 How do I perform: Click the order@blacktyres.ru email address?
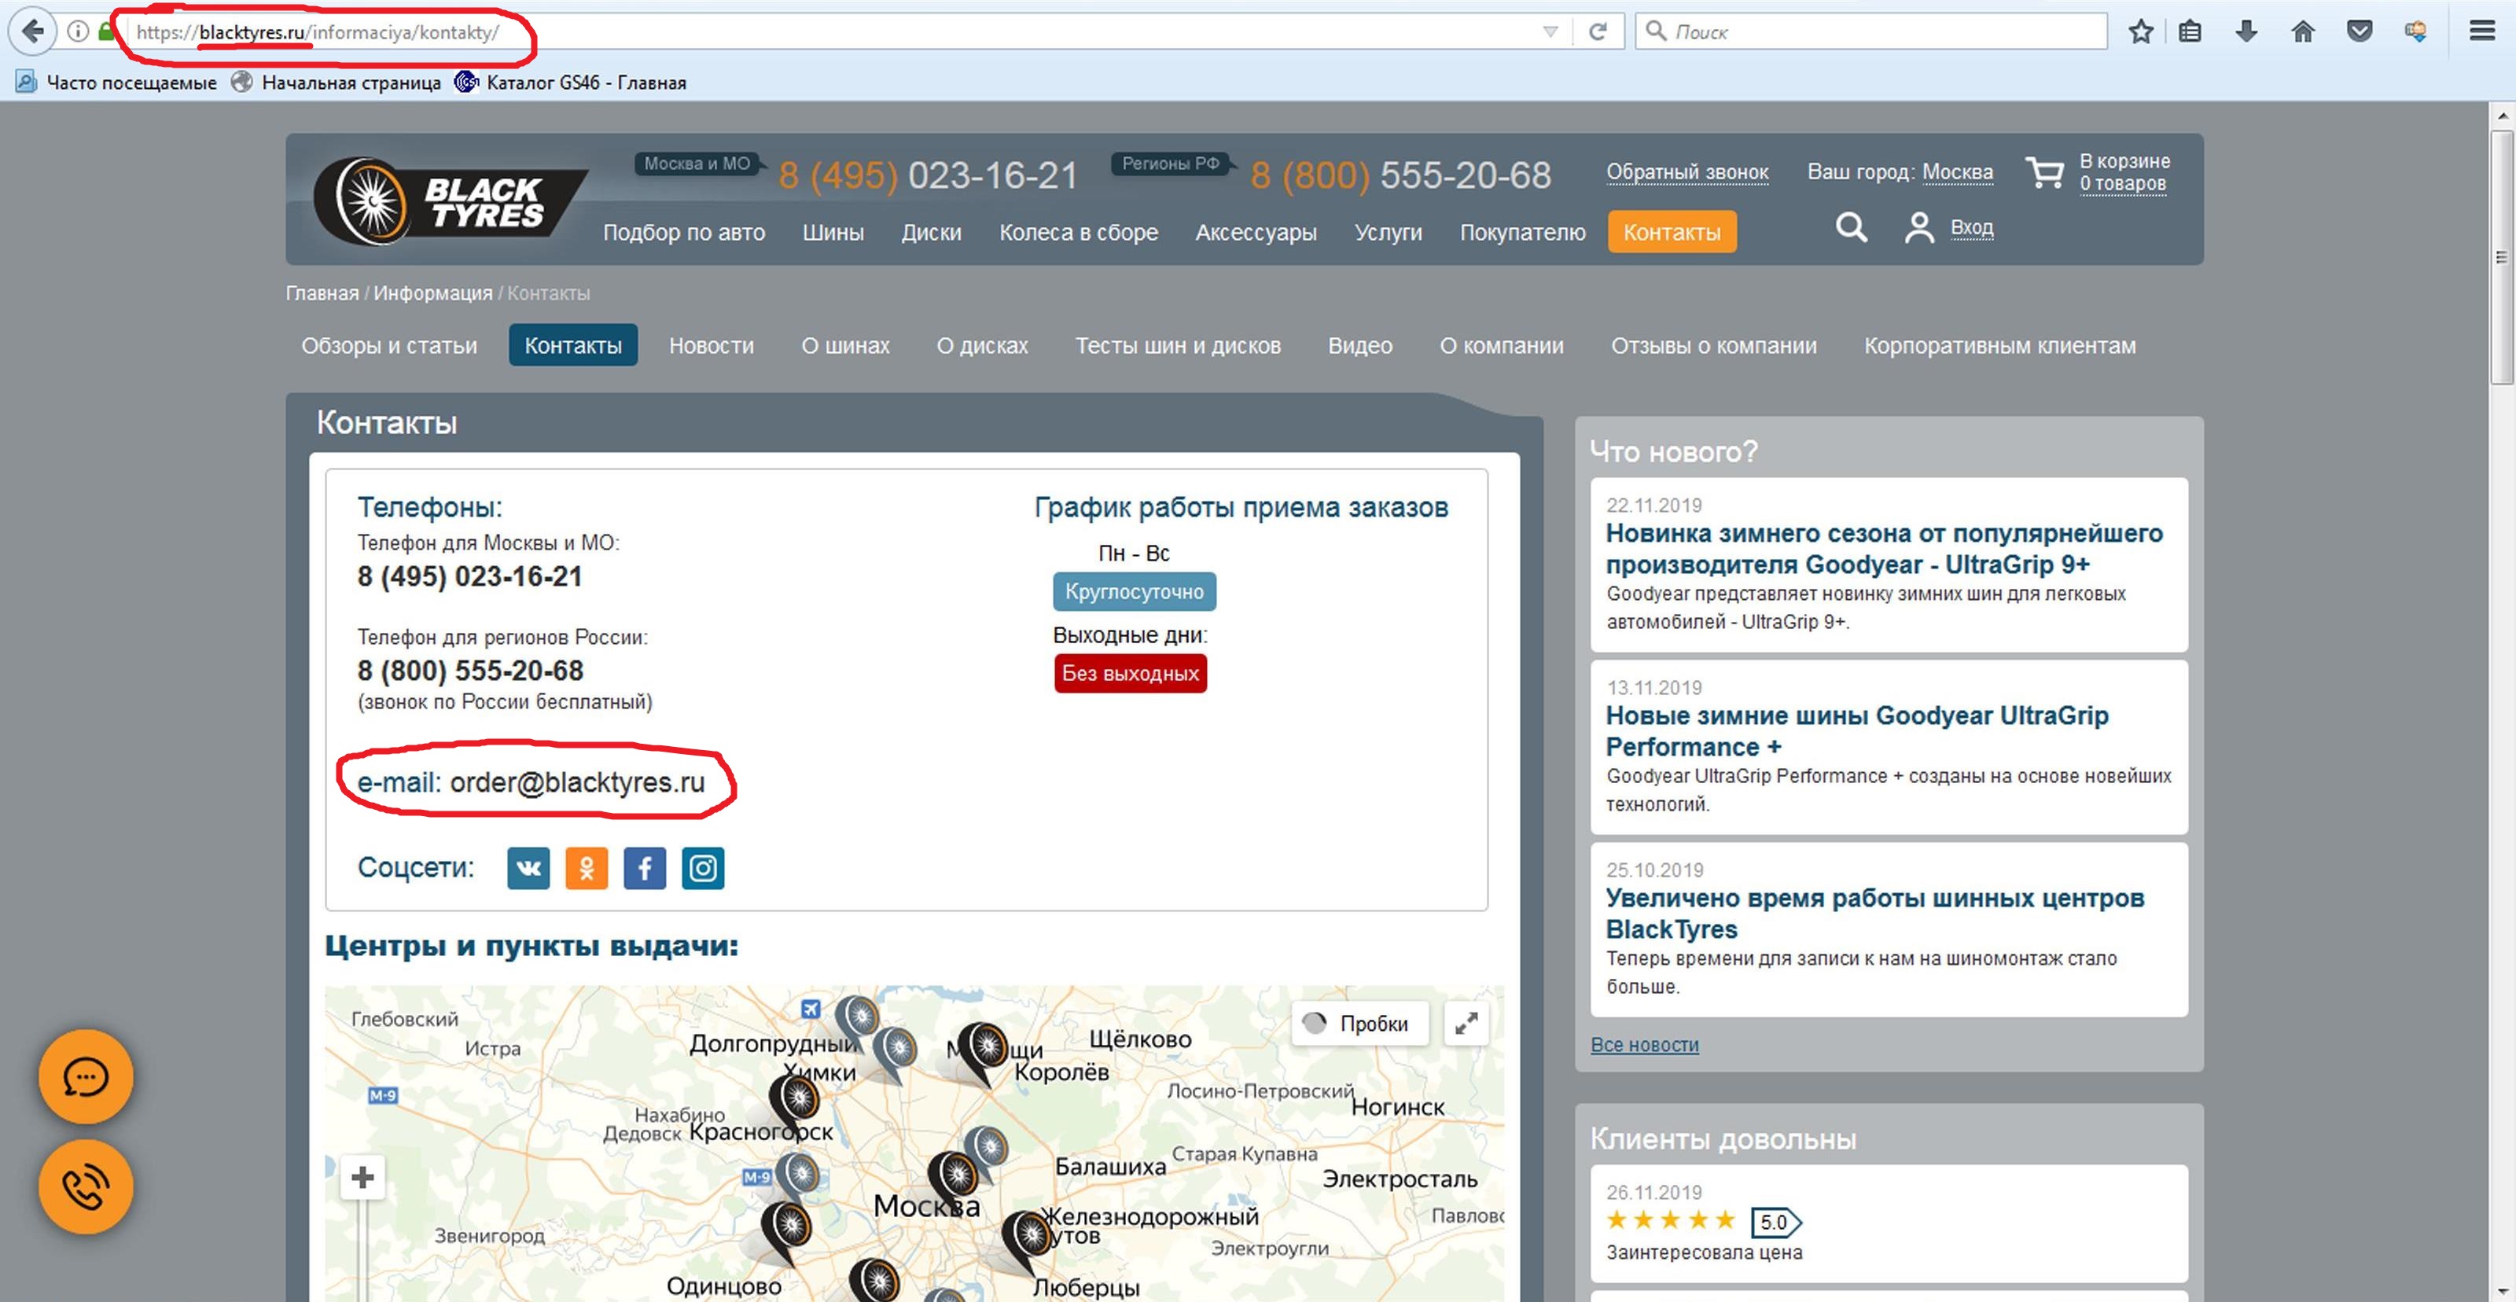coord(576,782)
